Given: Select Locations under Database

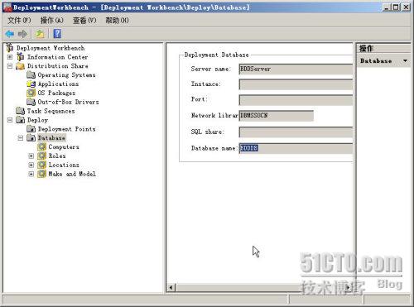Looking at the screenshot, I should [x=64, y=165].
